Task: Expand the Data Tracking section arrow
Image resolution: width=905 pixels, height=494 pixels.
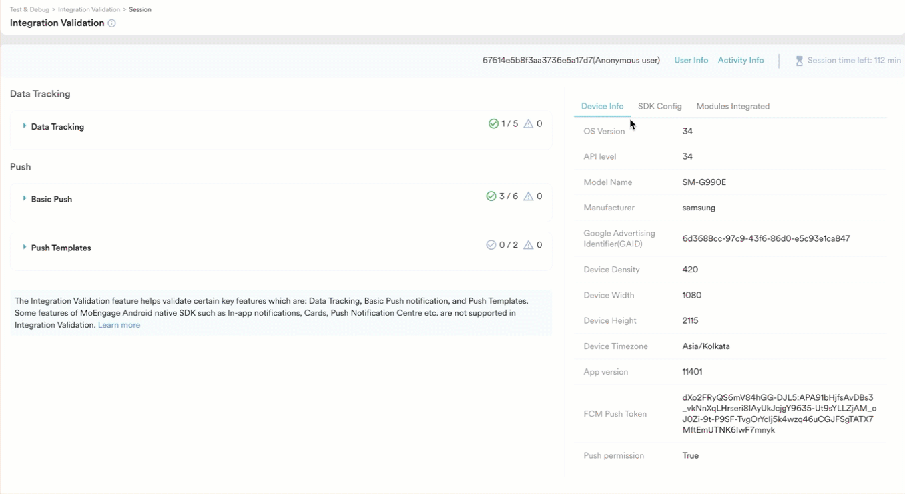Action: [25, 126]
